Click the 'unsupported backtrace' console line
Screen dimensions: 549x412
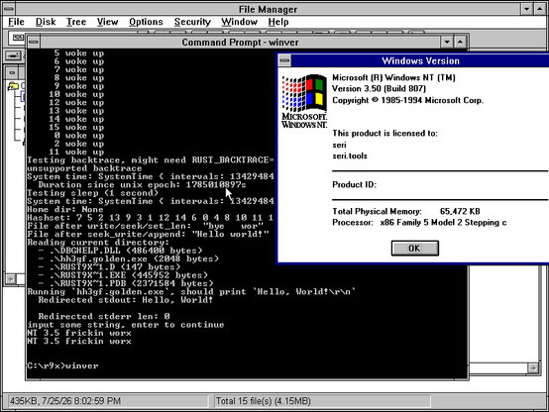coord(84,168)
